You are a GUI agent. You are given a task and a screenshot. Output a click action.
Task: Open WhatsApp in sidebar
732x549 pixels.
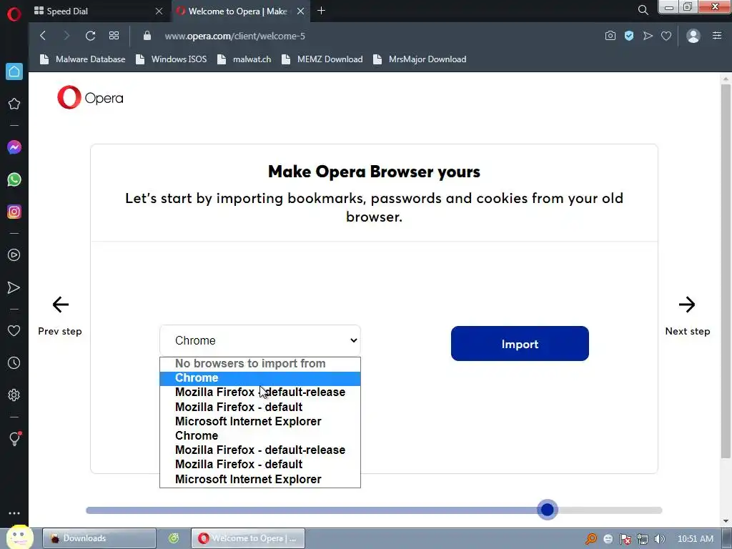[x=14, y=179]
